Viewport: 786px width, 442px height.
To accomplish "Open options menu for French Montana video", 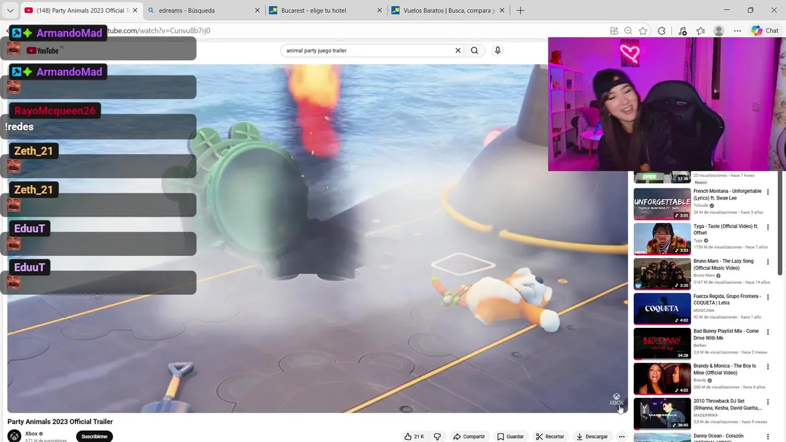I will (x=768, y=192).
